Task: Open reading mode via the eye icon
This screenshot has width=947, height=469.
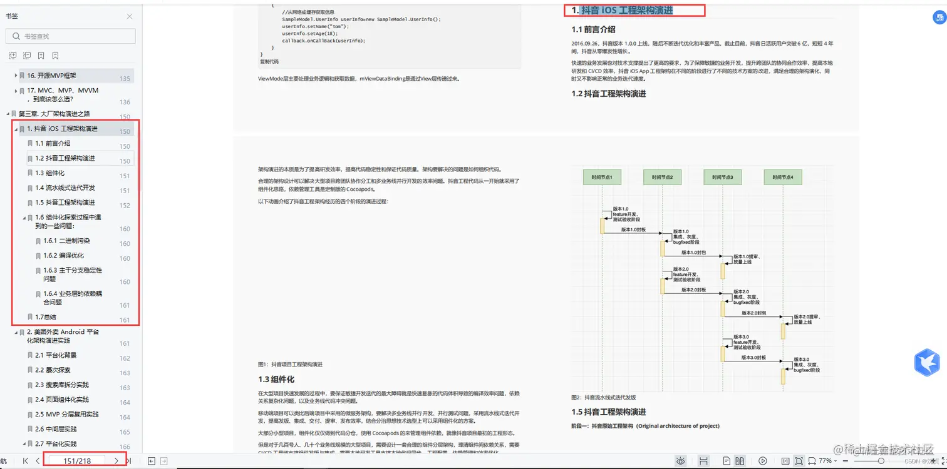Action: [680, 461]
